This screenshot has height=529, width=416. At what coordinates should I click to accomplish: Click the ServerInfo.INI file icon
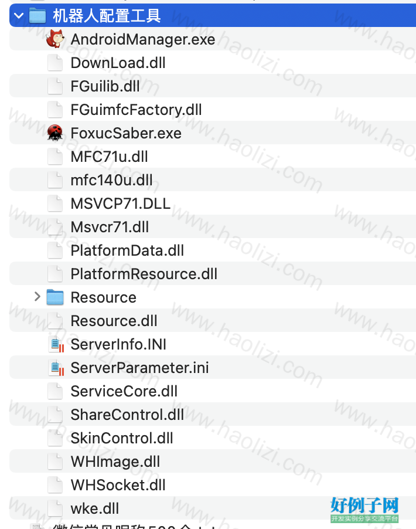56,344
